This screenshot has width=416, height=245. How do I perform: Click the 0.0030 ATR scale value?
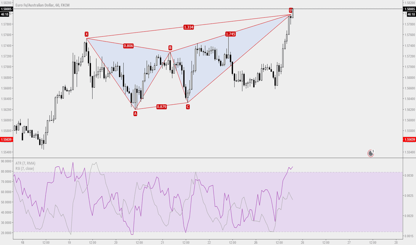pos(409,176)
